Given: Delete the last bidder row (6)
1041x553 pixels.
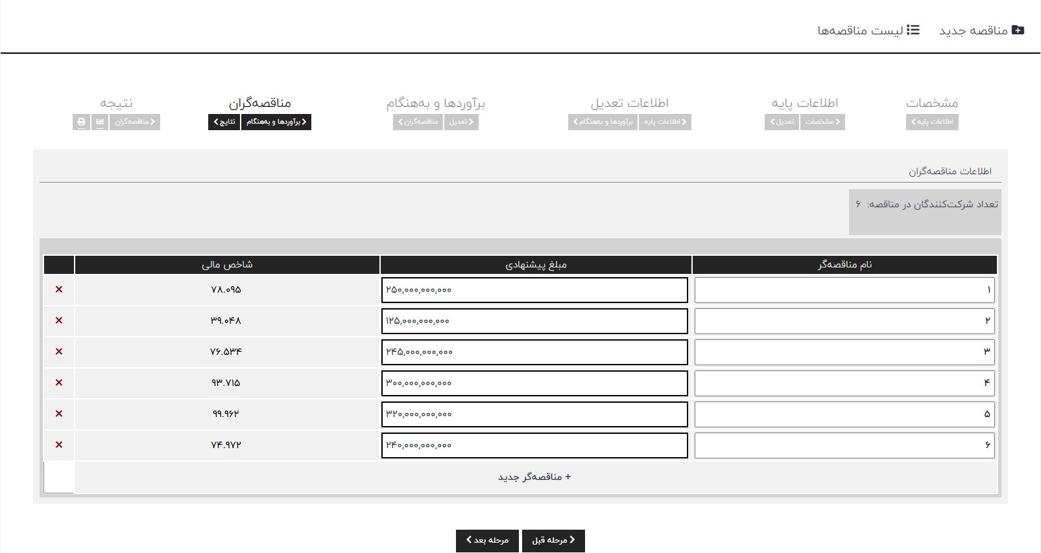Looking at the screenshot, I should (59, 445).
